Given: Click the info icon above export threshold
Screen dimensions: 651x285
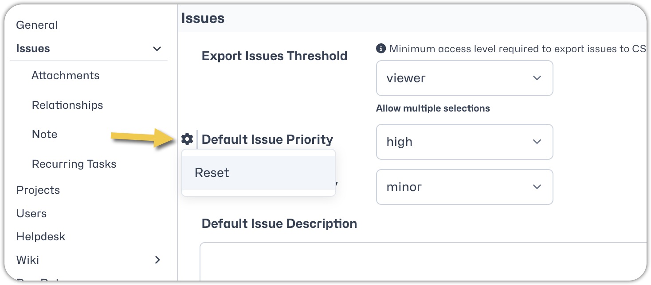Looking at the screenshot, I should (x=380, y=48).
